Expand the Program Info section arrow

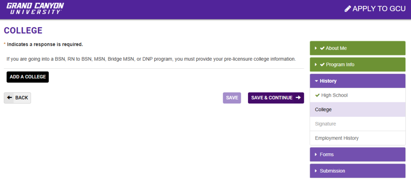click(x=316, y=65)
